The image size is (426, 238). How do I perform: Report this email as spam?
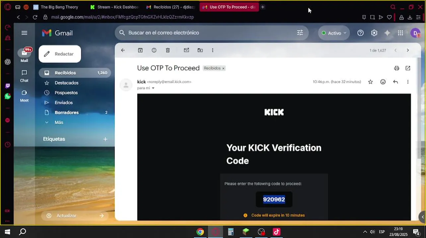click(154, 50)
